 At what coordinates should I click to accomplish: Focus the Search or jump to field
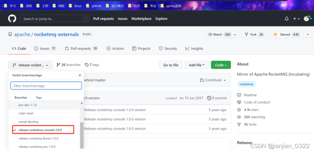[x=55, y=19]
